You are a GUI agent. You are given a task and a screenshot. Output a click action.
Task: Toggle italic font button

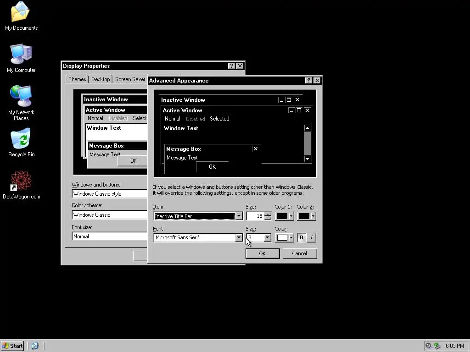click(312, 237)
